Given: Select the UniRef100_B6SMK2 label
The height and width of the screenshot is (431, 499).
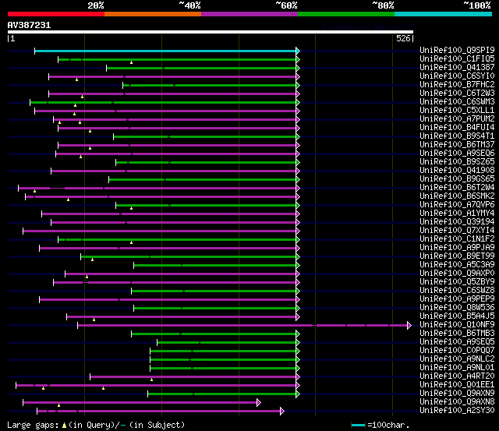Looking at the screenshot, I should [457, 196].
